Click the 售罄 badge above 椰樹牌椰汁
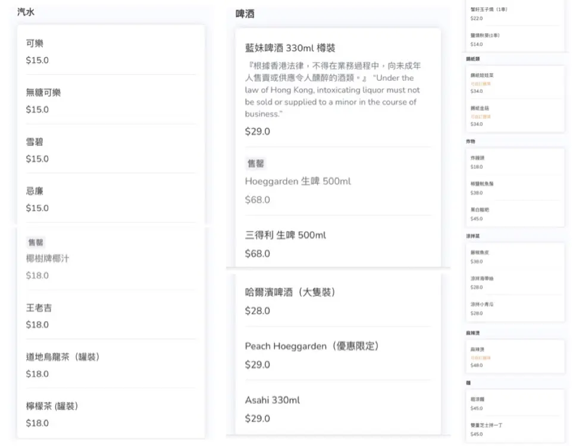 [x=36, y=243]
